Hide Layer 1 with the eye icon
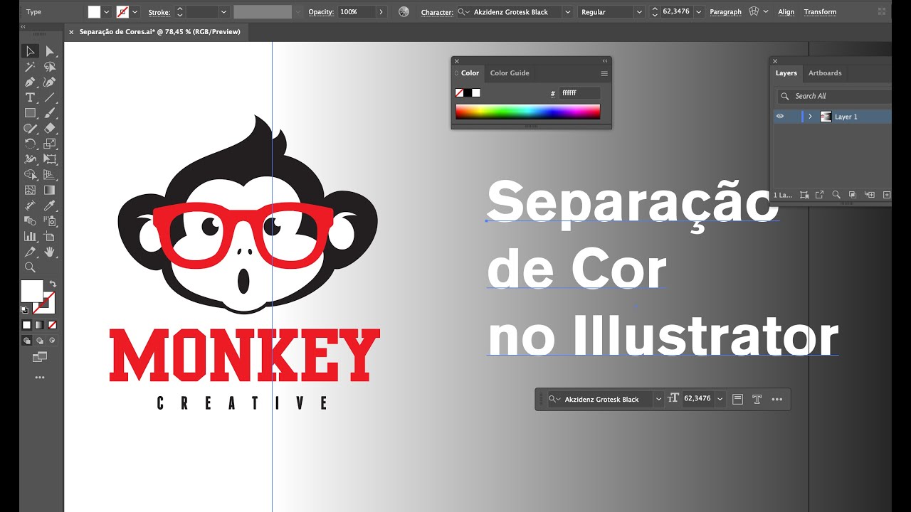911x512 pixels. point(780,117)
